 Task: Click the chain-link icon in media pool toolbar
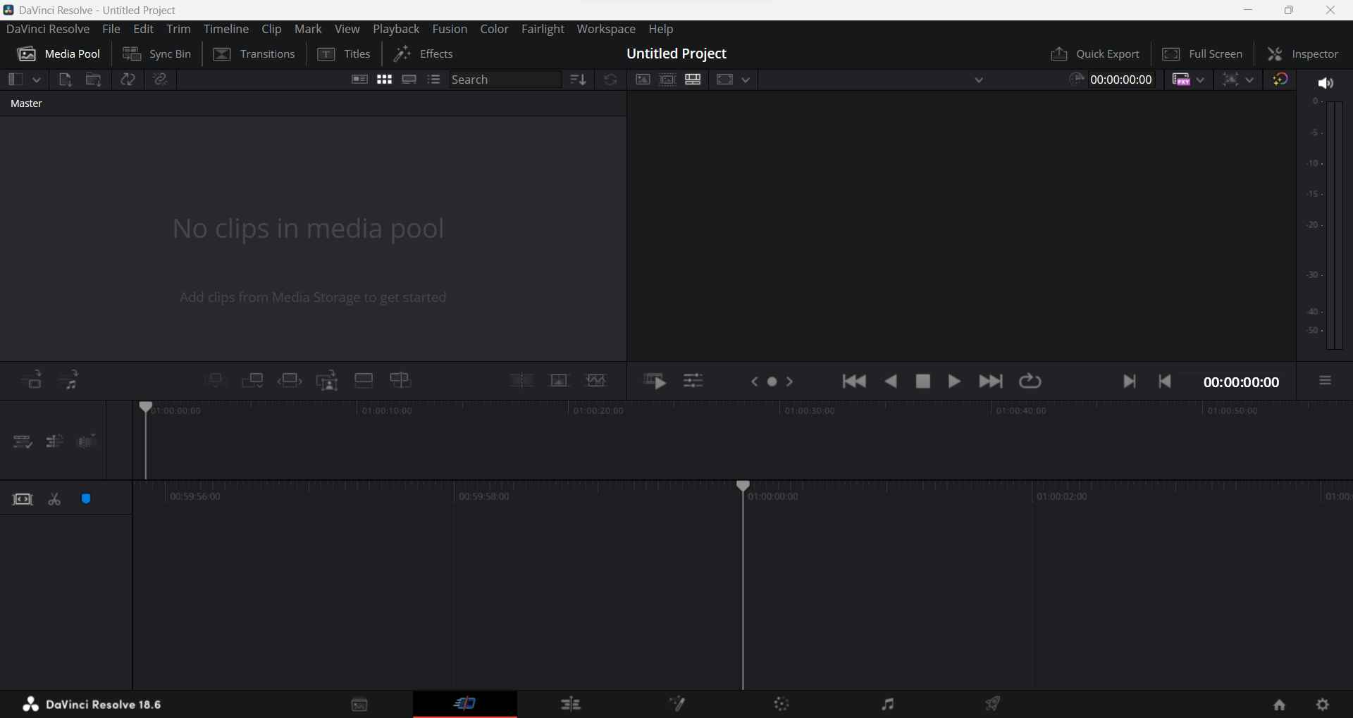pyautogui.click(x=160, y=80)
